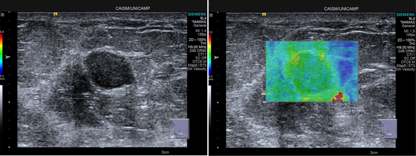Click the large dark oval lesion in left image
Image resolution: width=416 pixels, height=156 pixels.
(x=110, y=69)
